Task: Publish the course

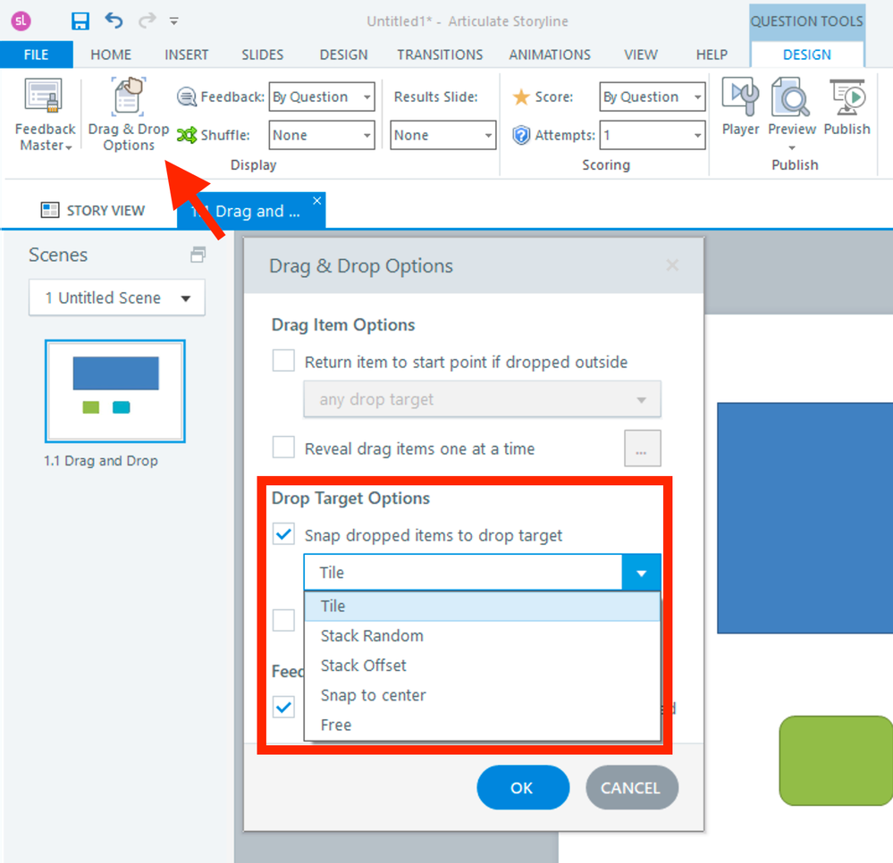Action: [847, 107]
